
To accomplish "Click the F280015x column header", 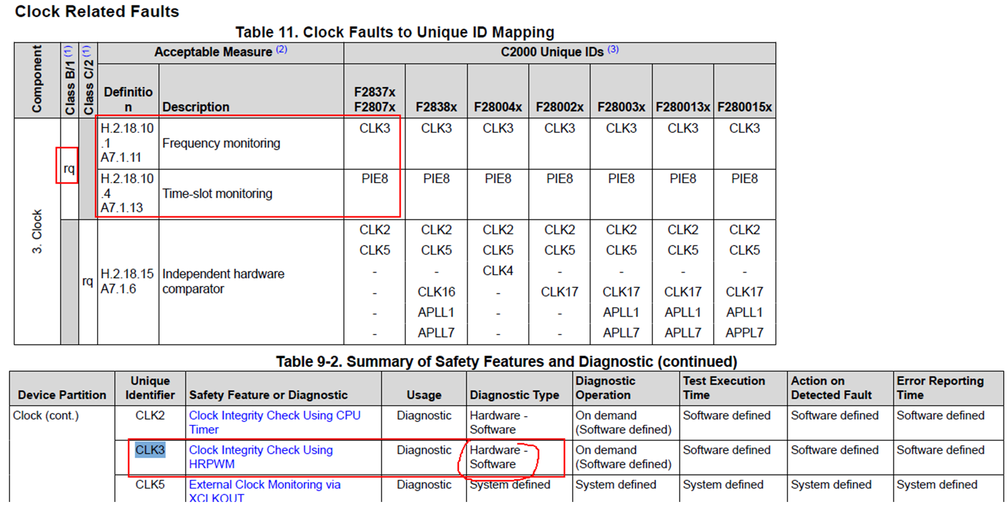I will coord(744,107).
